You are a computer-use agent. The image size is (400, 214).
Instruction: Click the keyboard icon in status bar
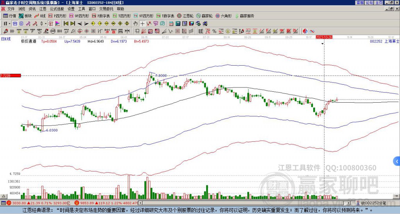(3, 203)
